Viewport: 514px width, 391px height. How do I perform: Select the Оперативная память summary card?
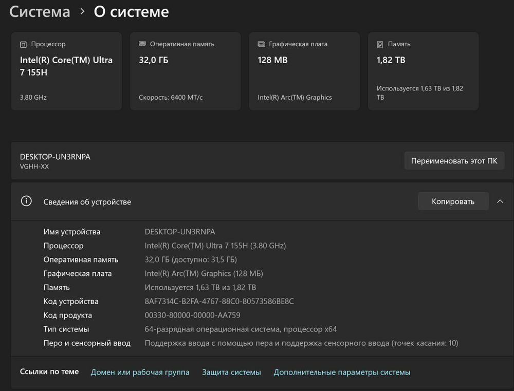186,71
